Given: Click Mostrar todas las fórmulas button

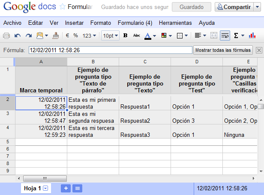Looking at the screenshot, I should point(223,50).
